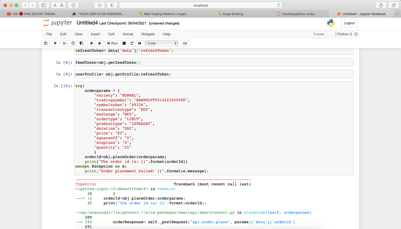Open the View menu
401x229 pixels.
[x=79, y=34]
